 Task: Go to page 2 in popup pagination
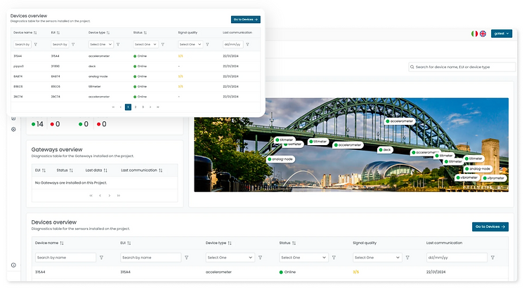pyautogui.click(x=136, y=107)
